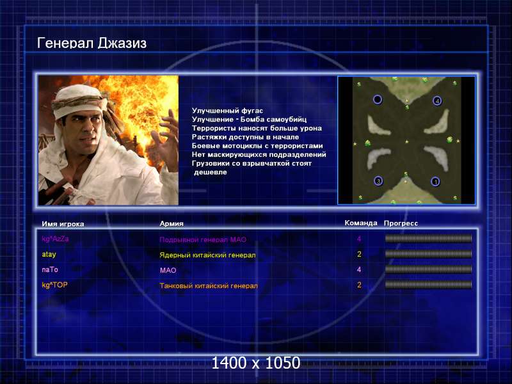Click team number 4 in naTo row
The image size is (512, 384).
359,269
